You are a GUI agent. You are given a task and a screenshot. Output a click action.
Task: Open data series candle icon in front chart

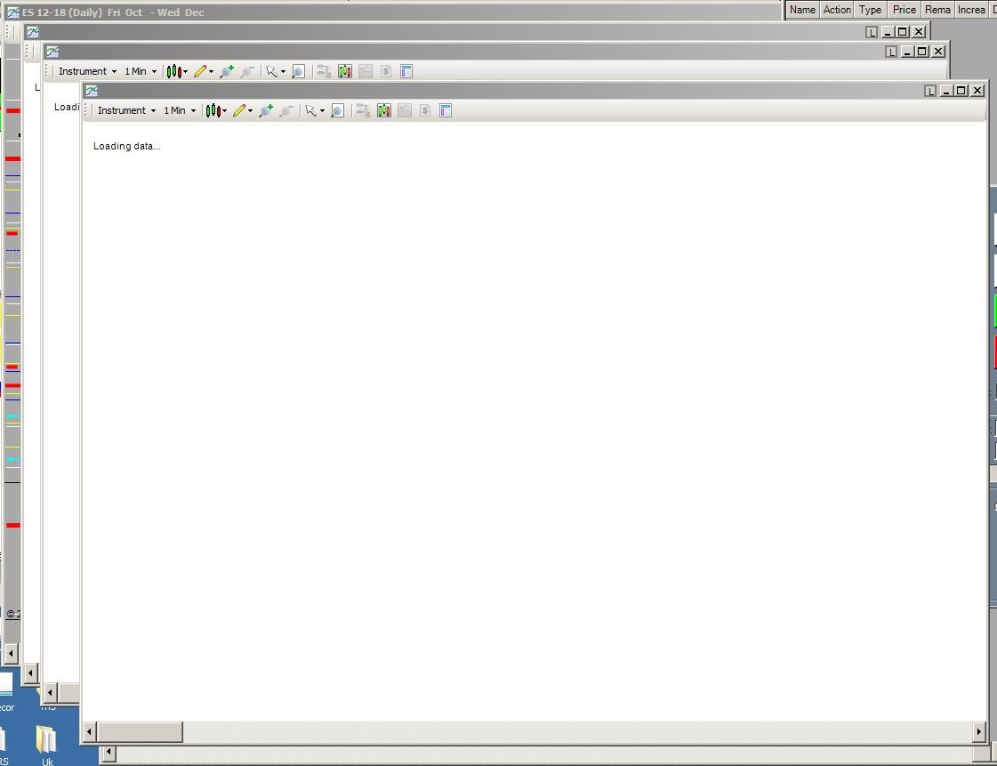pyautogui.click(x=383, y=110)
